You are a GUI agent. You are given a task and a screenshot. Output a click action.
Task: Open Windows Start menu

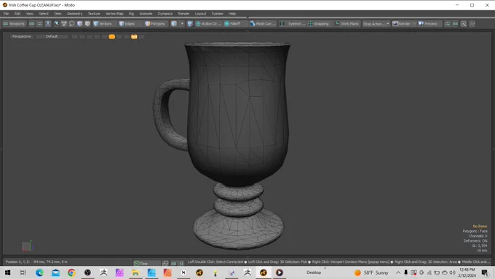coord(7,272)
